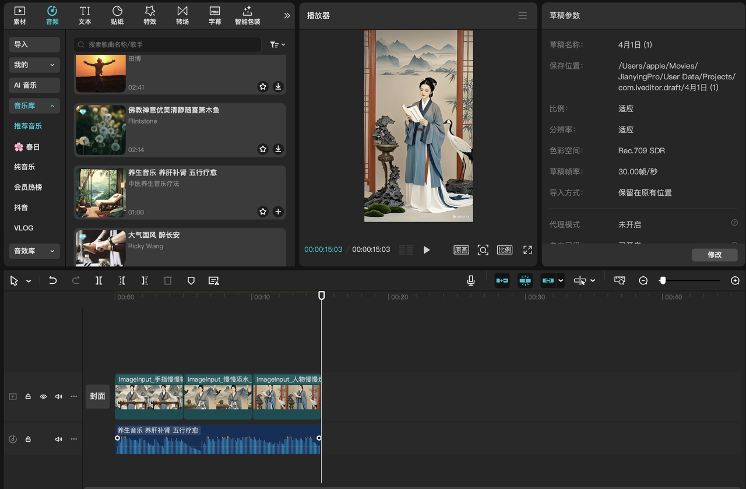746x489 pixels.
Task: Undo the last action
Action: (x=52, y=280)
